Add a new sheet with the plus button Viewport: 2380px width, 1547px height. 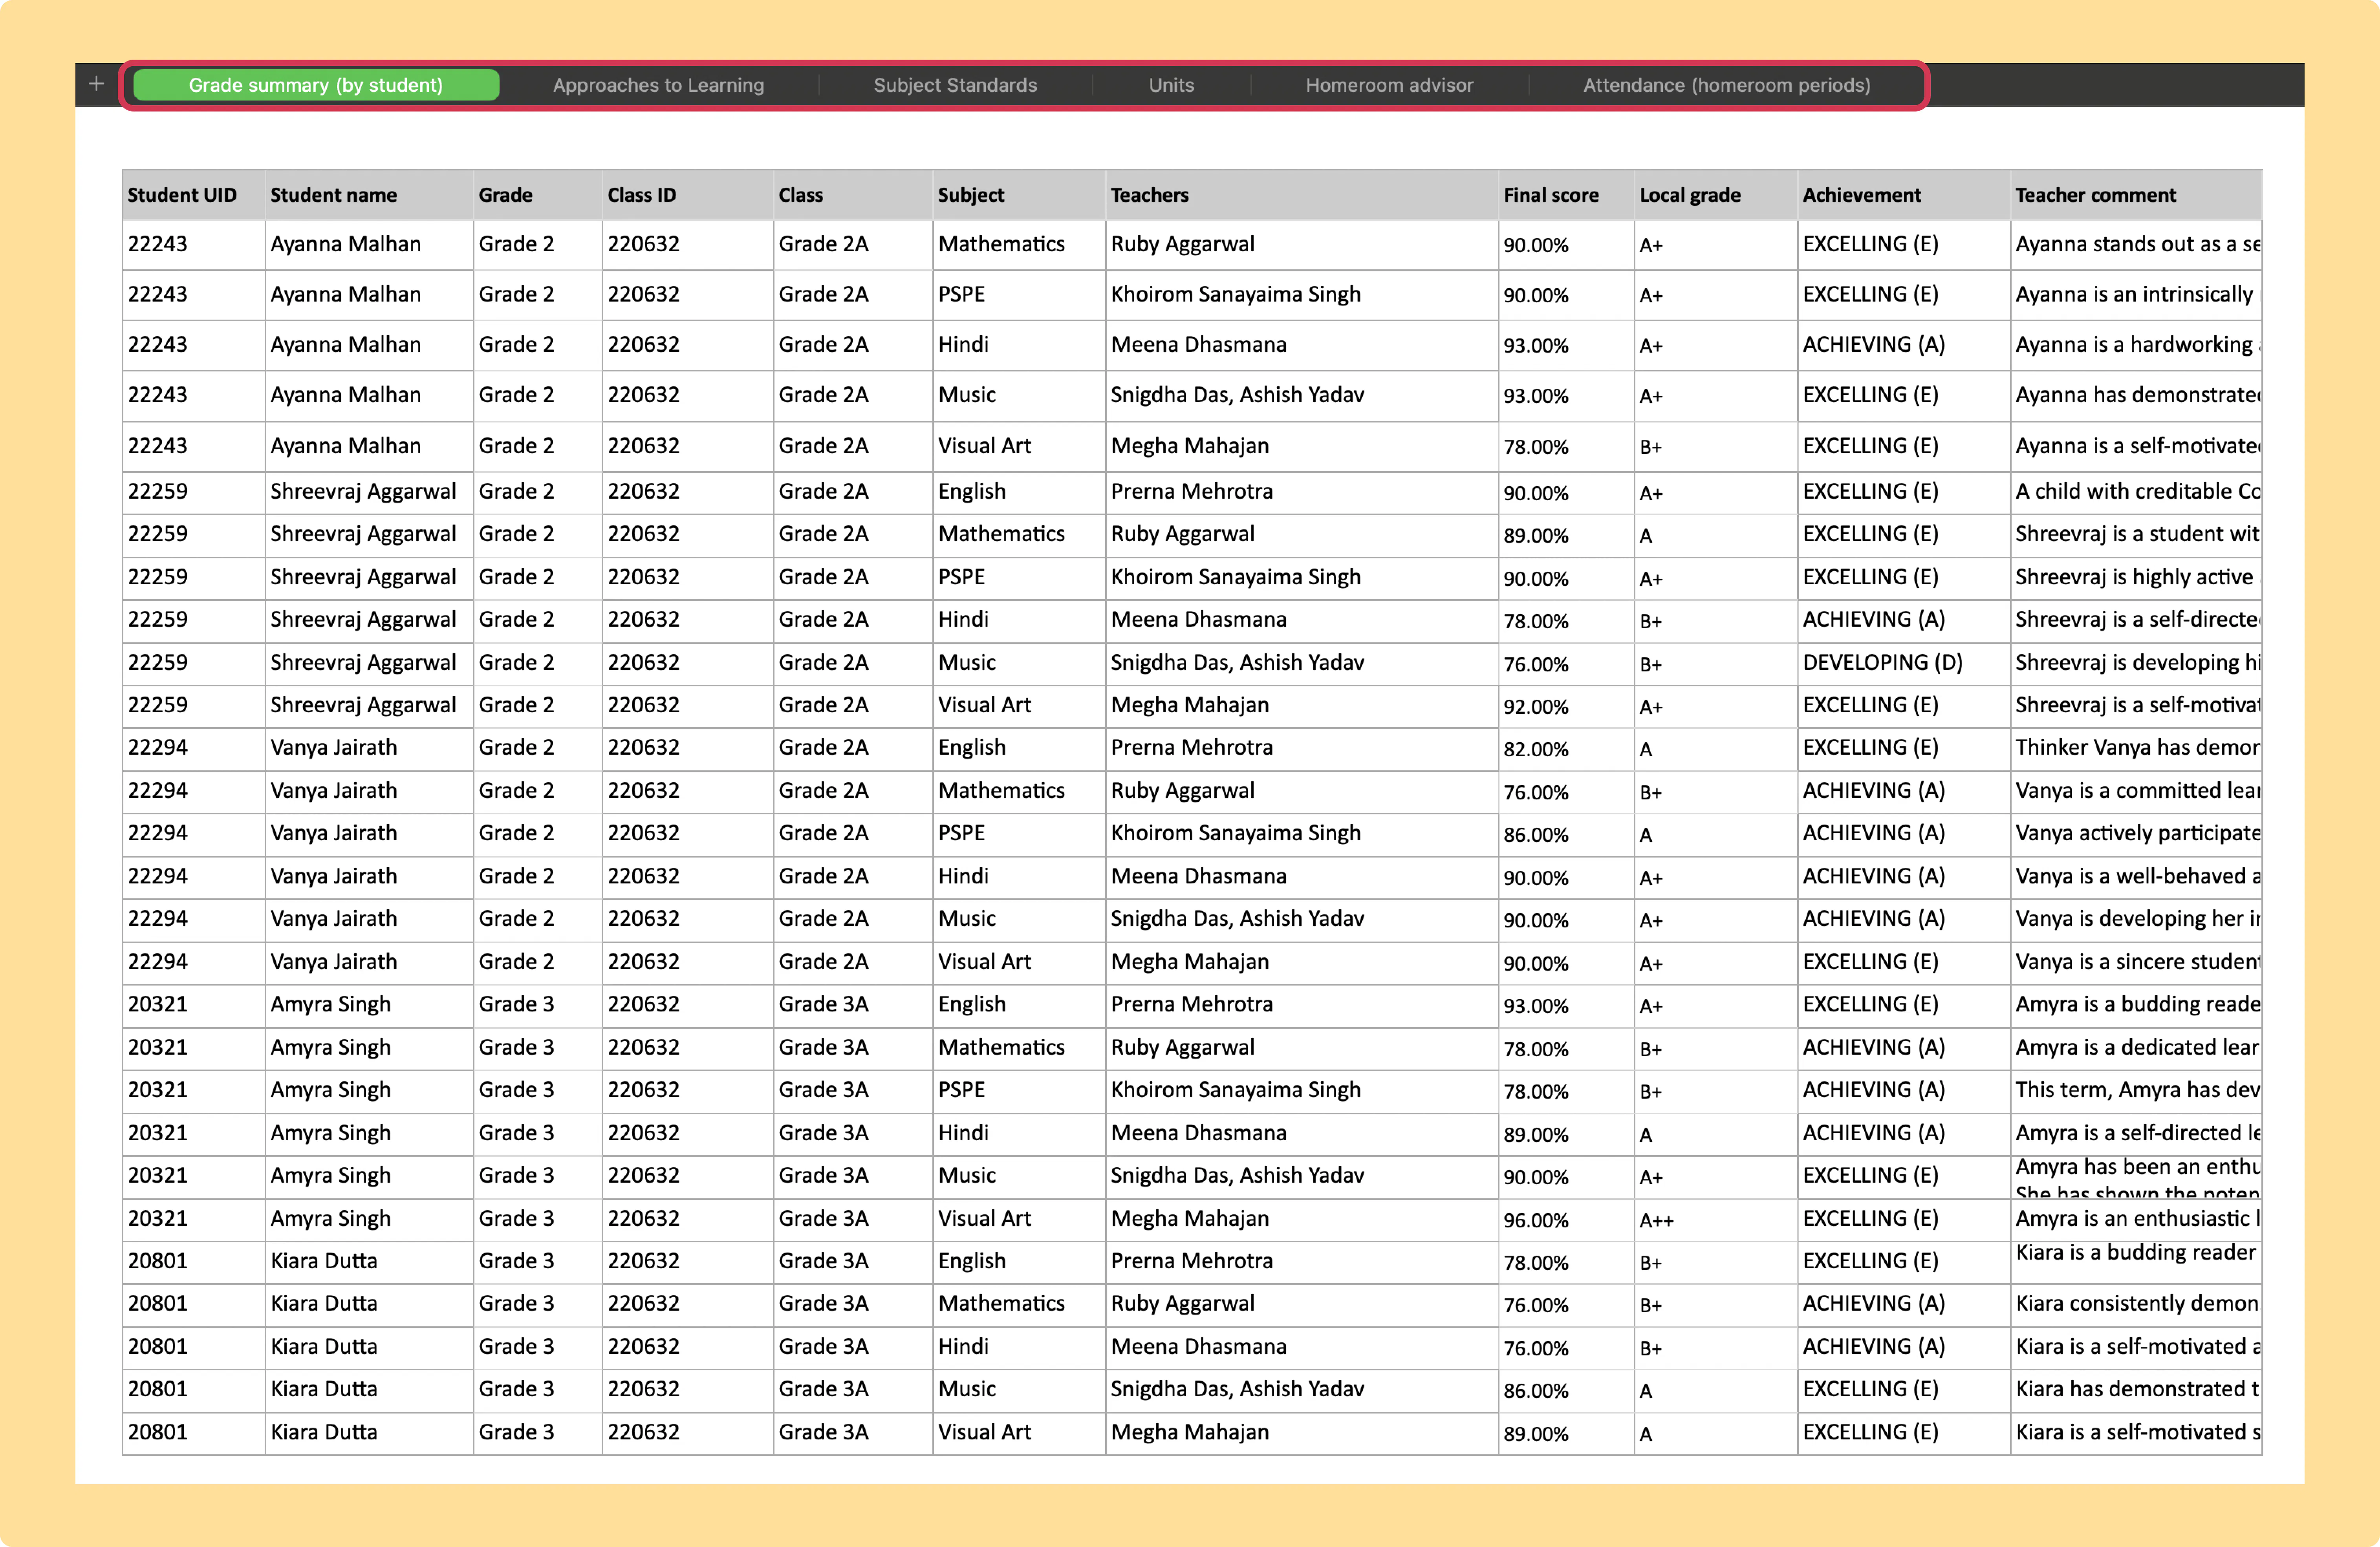(96, 84)
